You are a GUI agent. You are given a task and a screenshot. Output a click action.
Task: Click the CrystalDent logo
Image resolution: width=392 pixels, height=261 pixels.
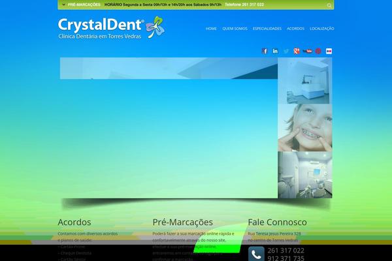pos(111,27)
